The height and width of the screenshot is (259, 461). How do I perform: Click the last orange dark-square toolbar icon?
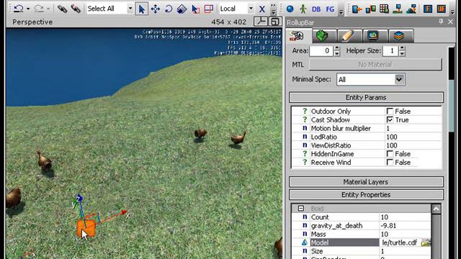[x=442, y=9]
